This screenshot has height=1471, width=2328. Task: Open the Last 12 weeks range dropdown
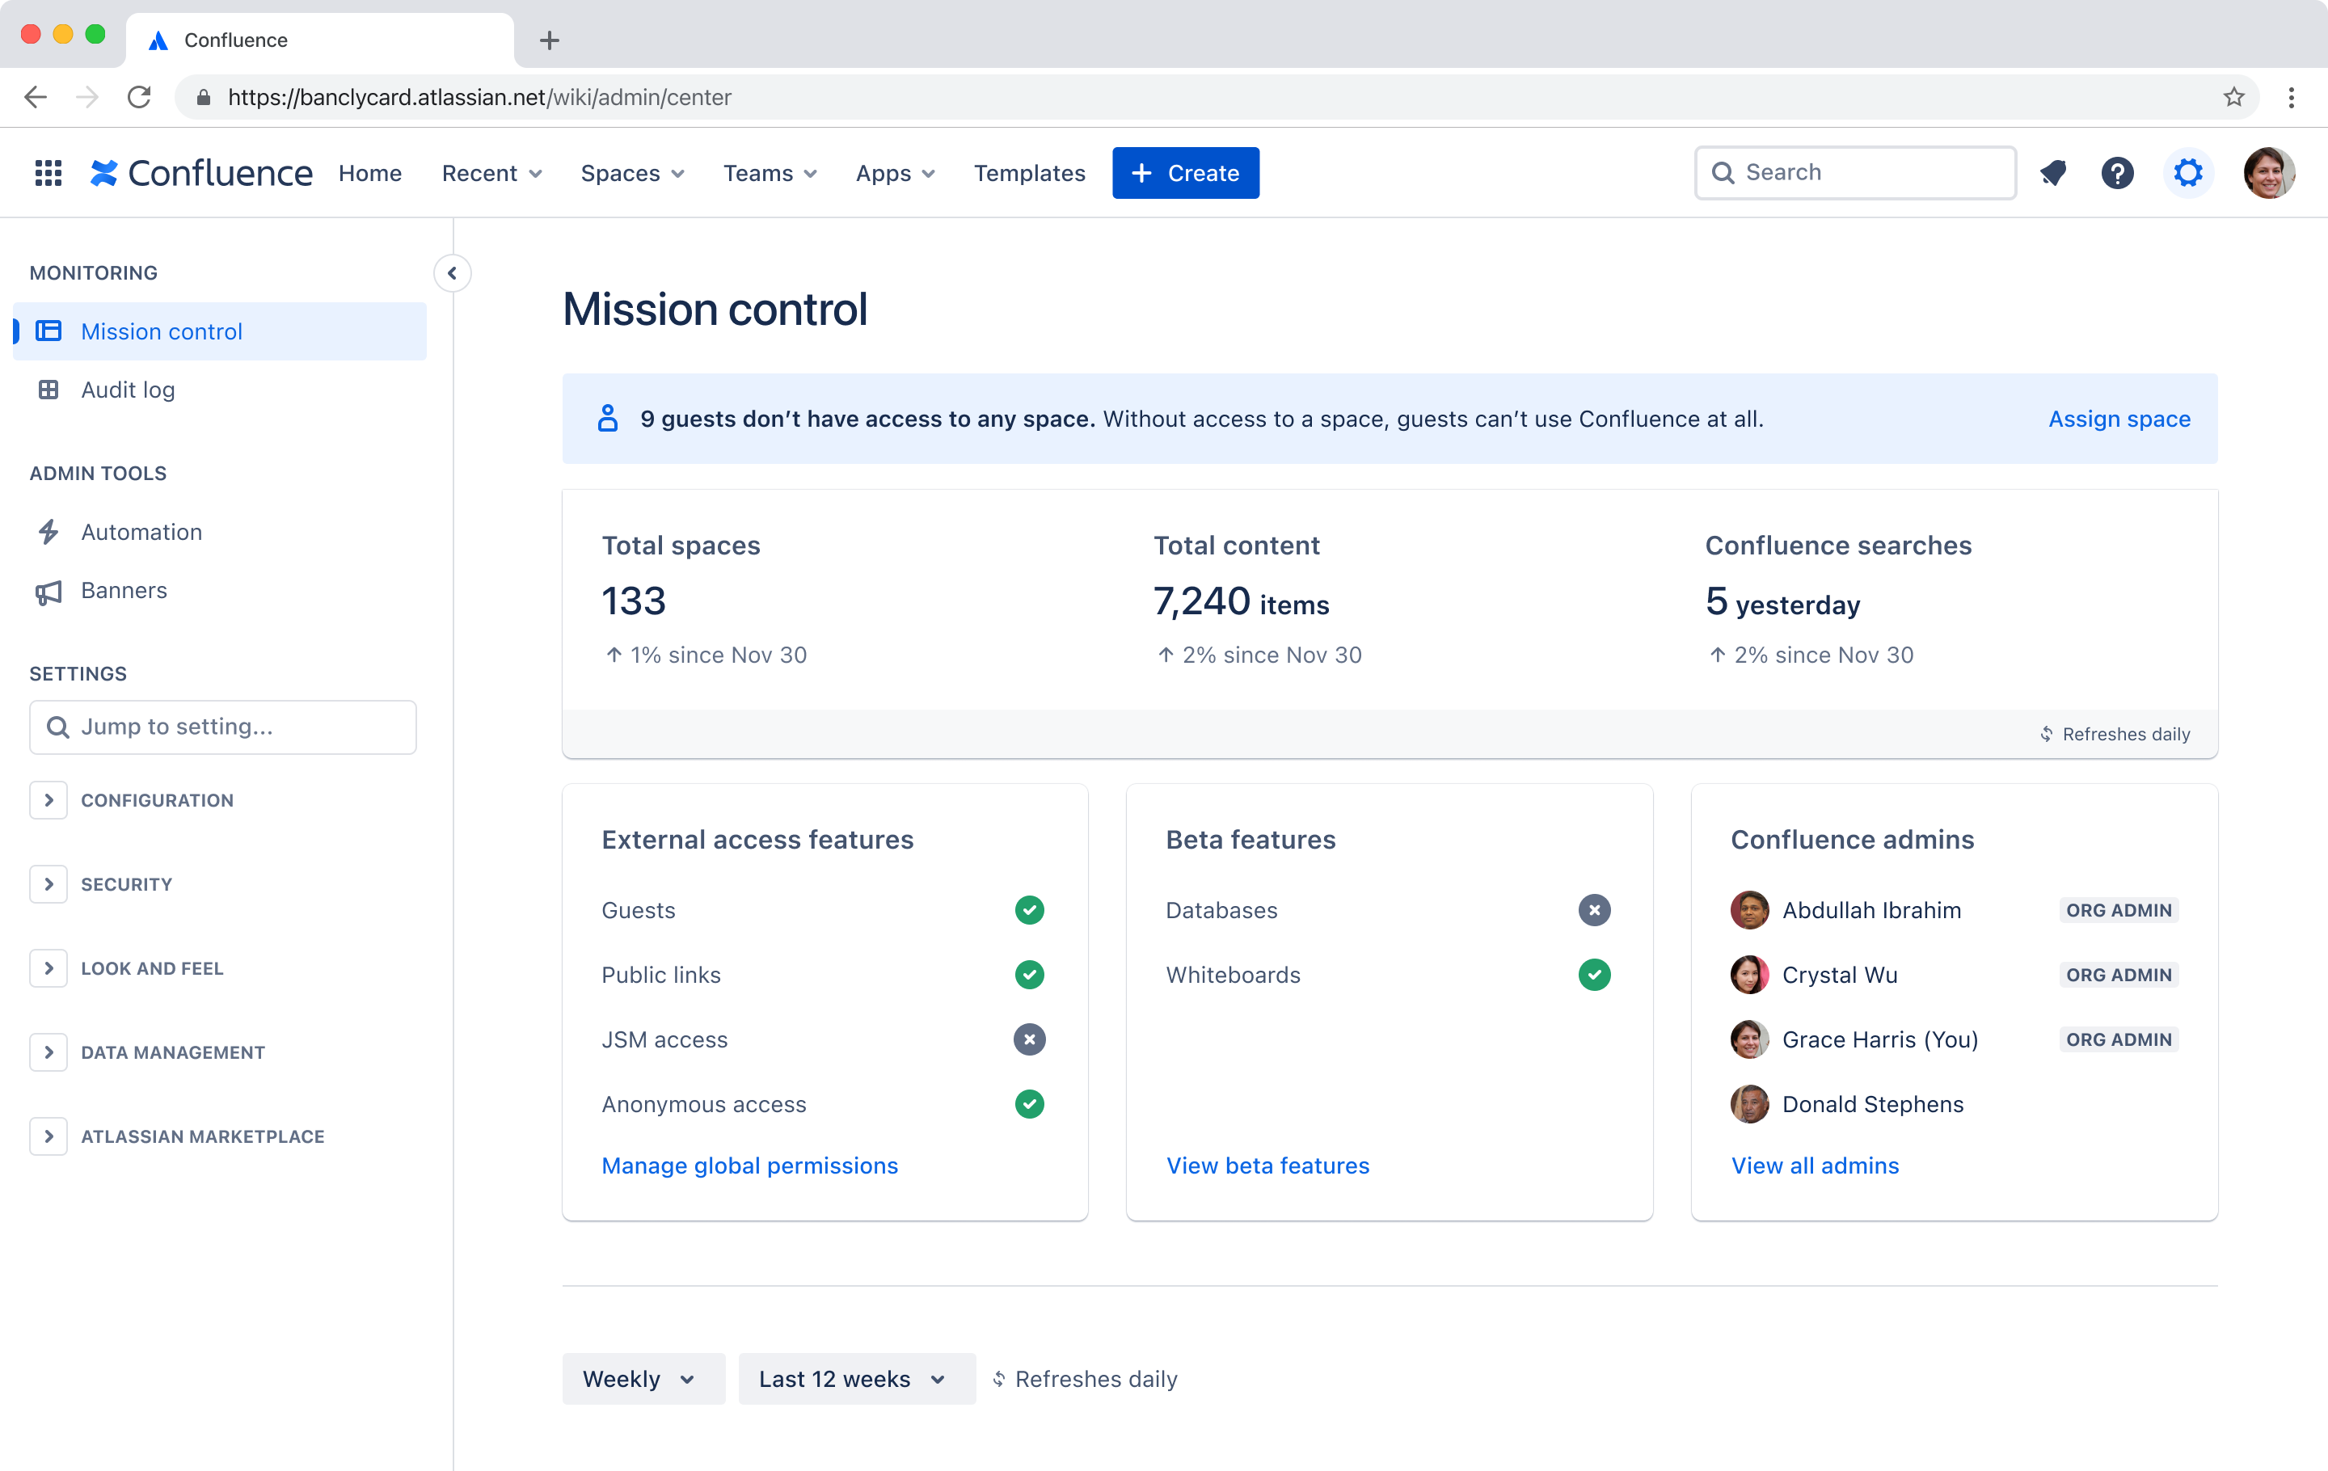tap(857, 1378)
